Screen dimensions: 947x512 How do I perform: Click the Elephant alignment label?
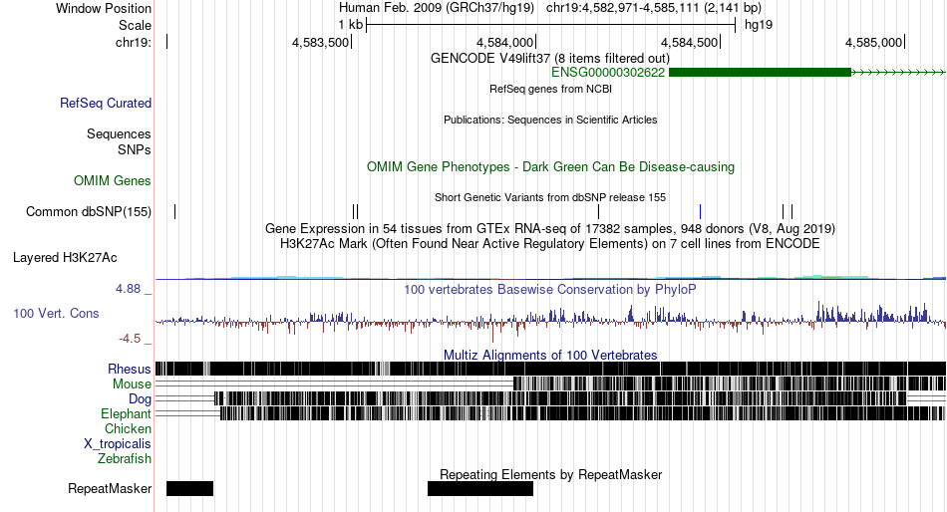pos(126,413)
